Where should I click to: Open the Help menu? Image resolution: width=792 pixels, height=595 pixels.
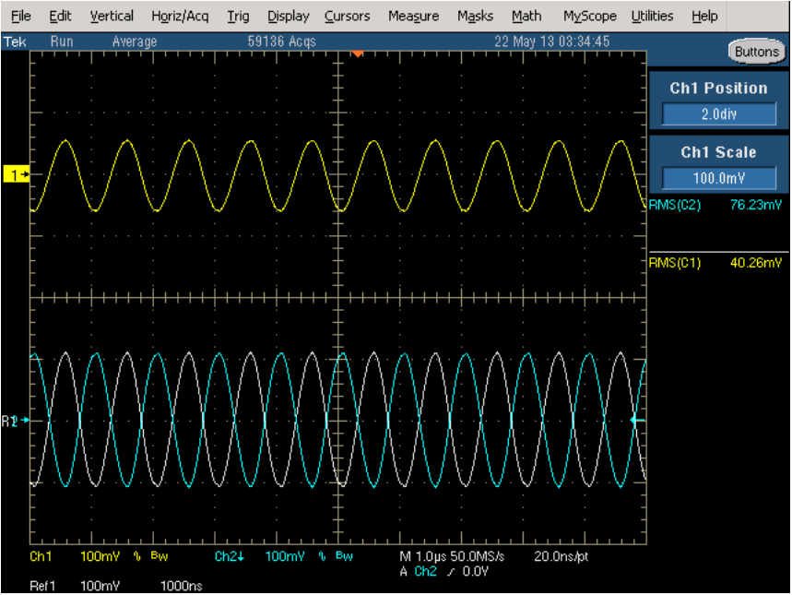click(x=704, y=17)
